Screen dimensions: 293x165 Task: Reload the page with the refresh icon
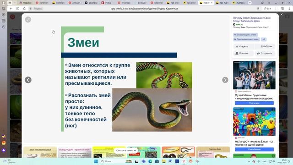tap(24, 9)
